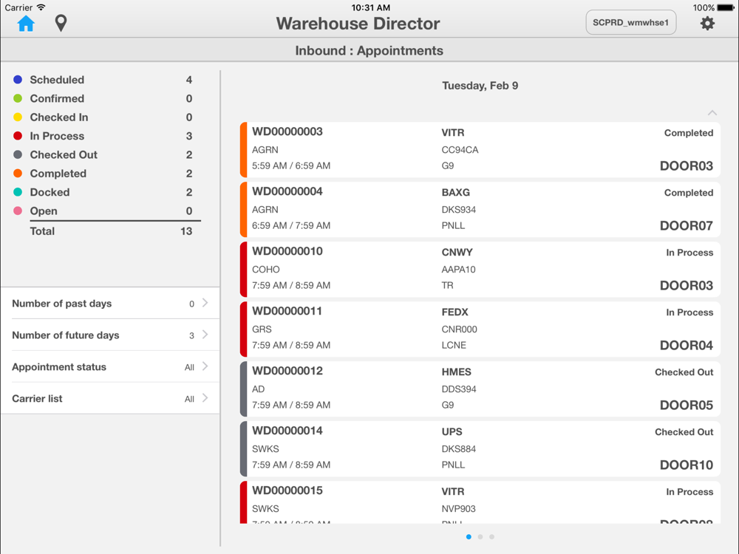The height and width of the screenshot is (554, 739).
Task: Open the settings gear icon
Action: (707, 23)
